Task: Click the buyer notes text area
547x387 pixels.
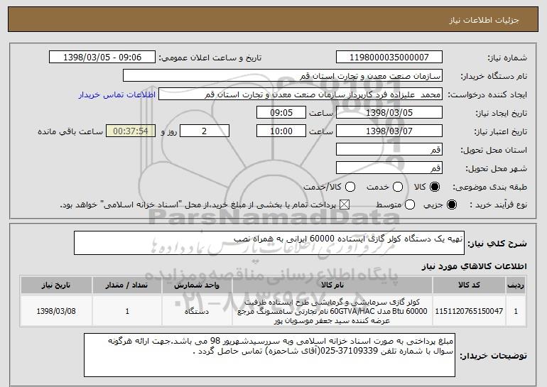Action: pos(269,355)
